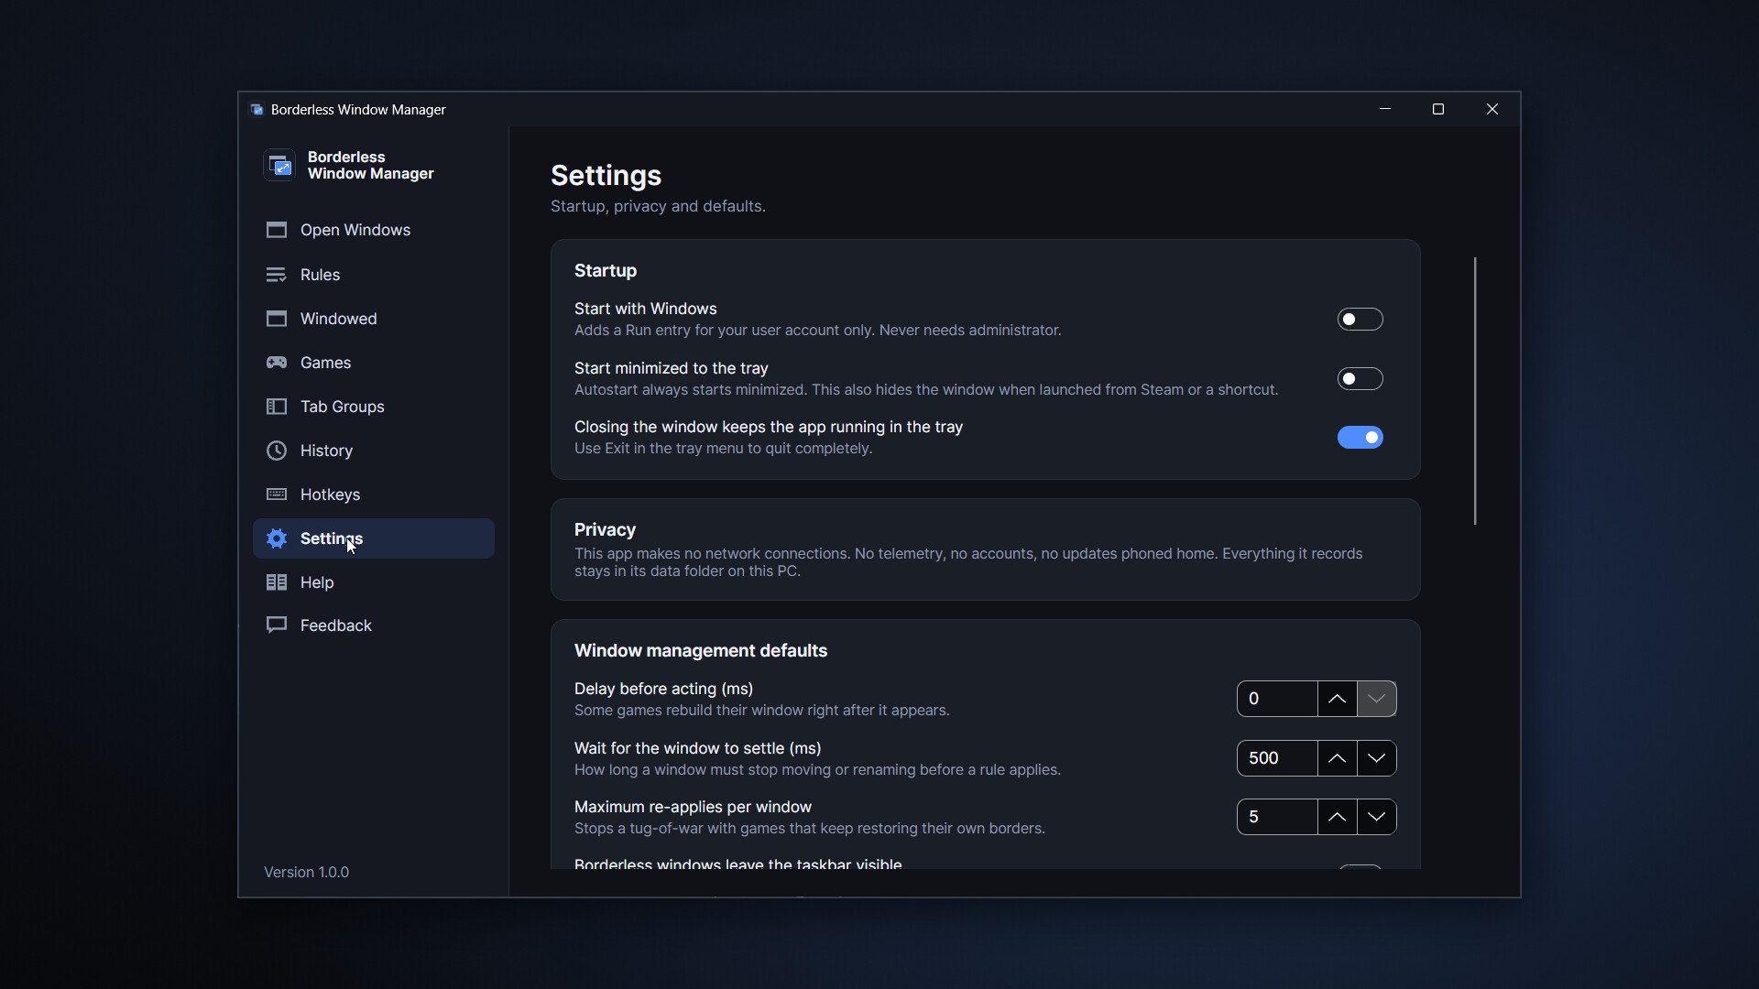The image size is (1759, 989).
Task: Enable Start with Windows toggle
Action: (x=1360, y=320)
